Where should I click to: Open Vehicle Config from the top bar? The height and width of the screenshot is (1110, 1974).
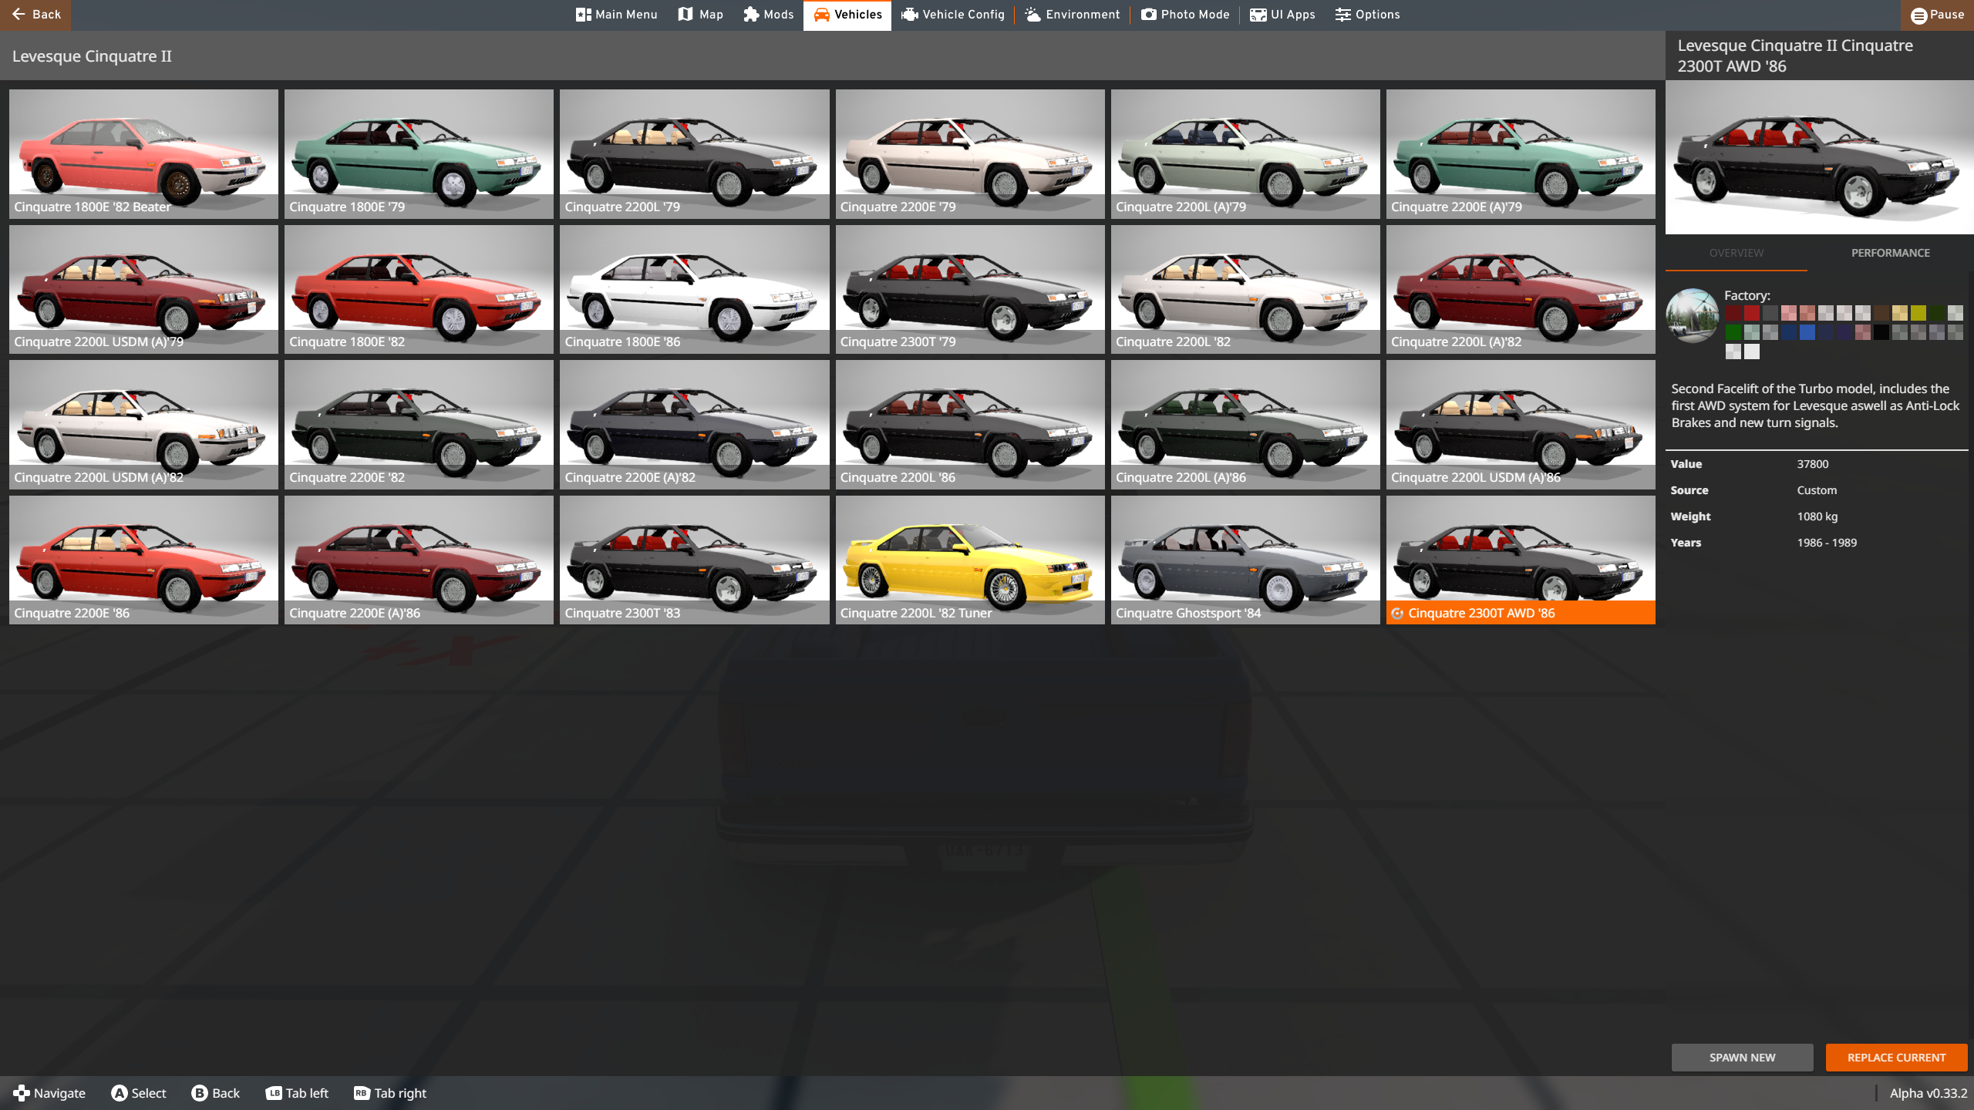tap(953, 15)
